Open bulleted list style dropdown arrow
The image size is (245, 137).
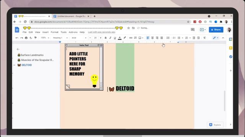point(182,38)
